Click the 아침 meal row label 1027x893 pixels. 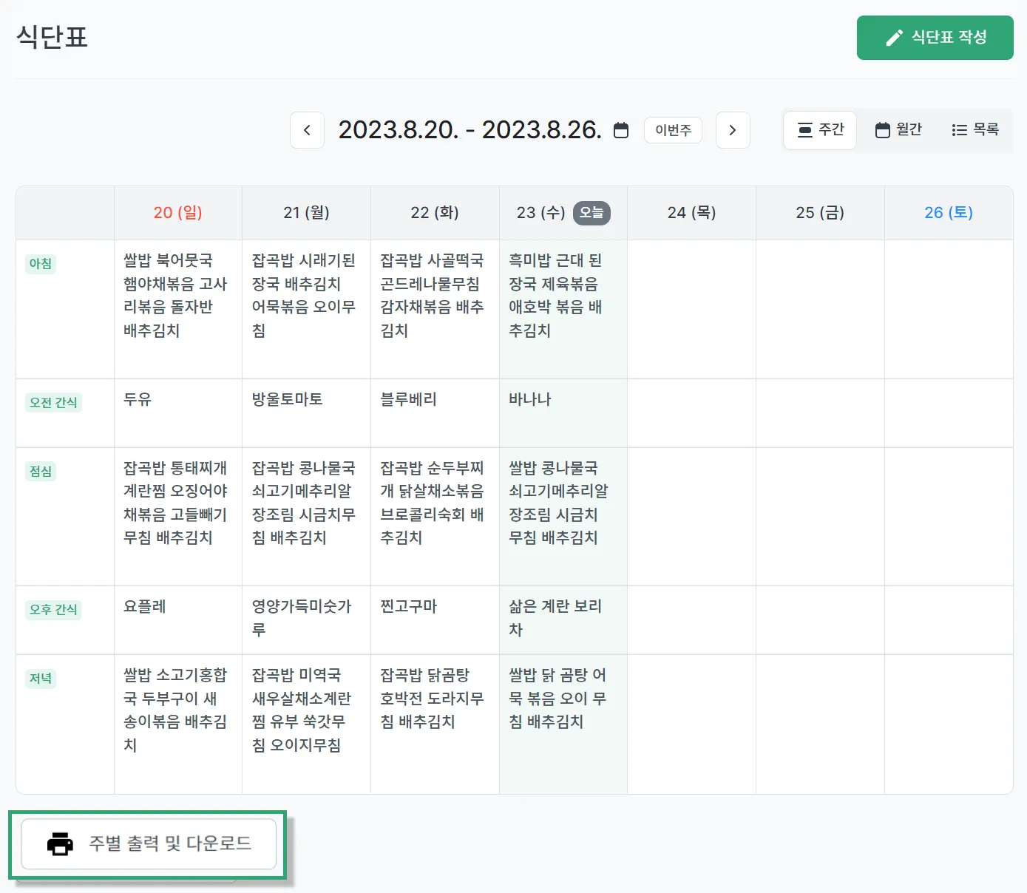coord(41,264)
